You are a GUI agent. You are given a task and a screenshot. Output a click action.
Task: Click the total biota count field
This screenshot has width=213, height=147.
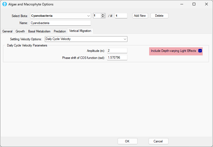(x=121, y=16)
